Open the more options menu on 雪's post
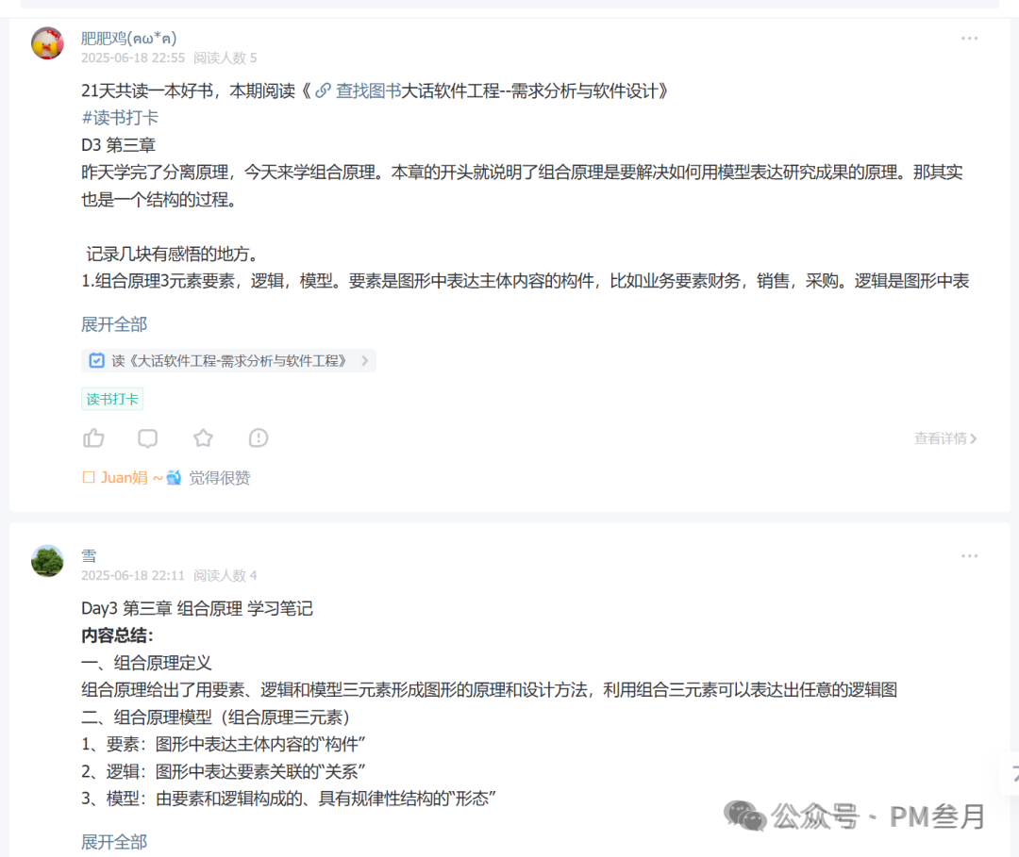The width and height of the screenshot is (1019, 857). tap(969, 555)
